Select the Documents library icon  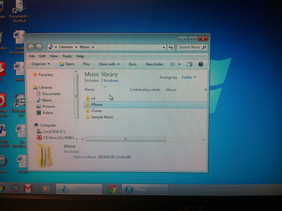pos(39,94)
